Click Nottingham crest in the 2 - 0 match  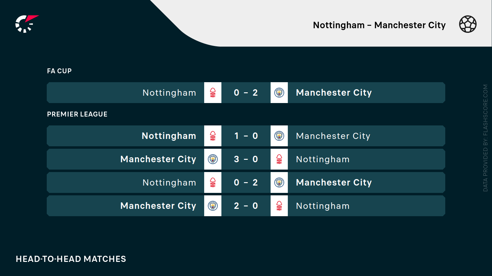(x=279, y=206)
